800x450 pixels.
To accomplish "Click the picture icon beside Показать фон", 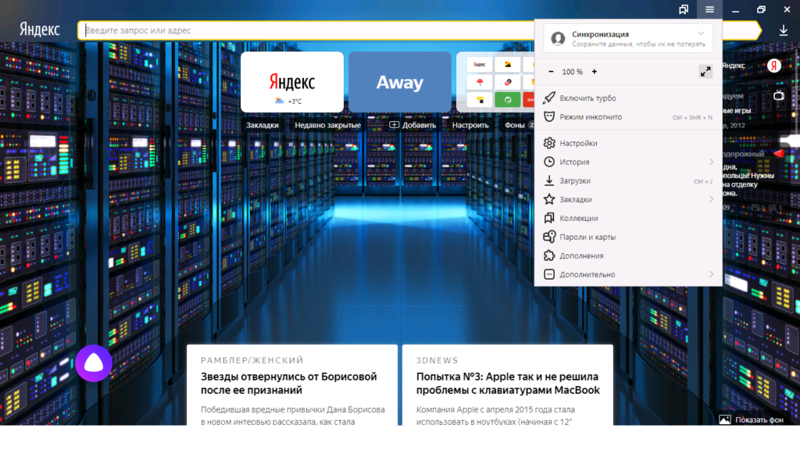I will pyautogui.click(x=724, y=420).
